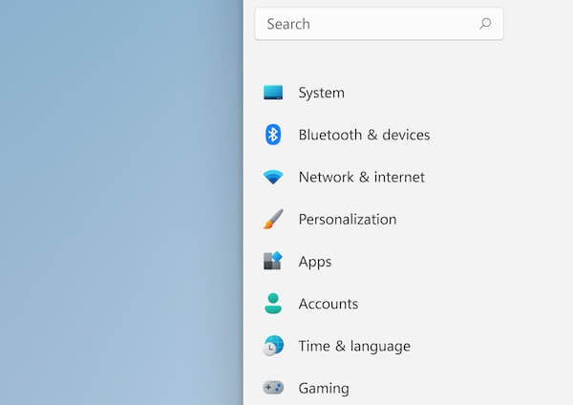
Task: Click the System monitor icon
Action: coord(273,93)
